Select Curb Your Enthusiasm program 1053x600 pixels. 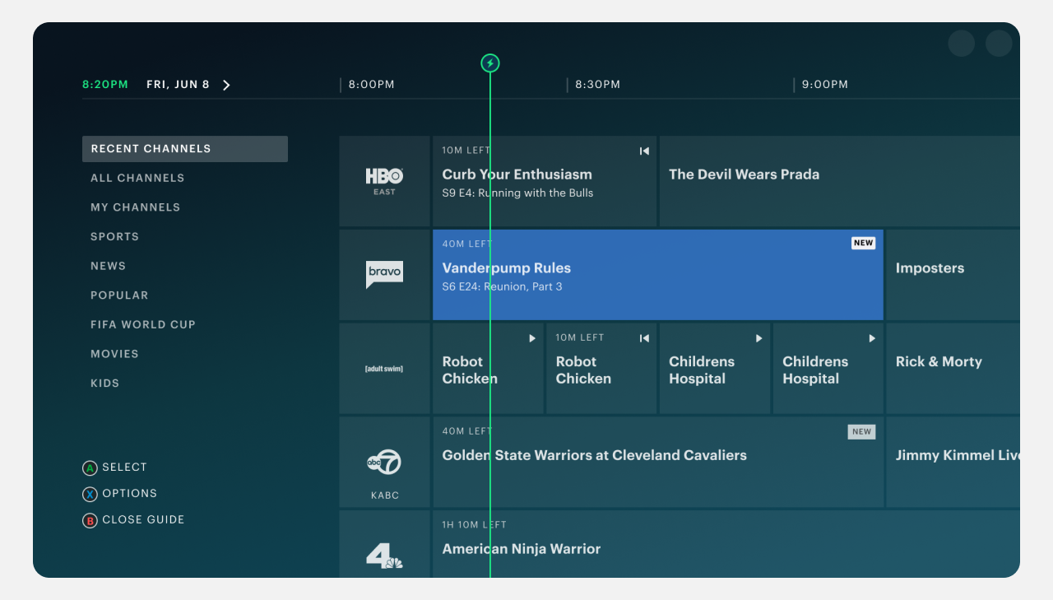click(x=545, y=181)
